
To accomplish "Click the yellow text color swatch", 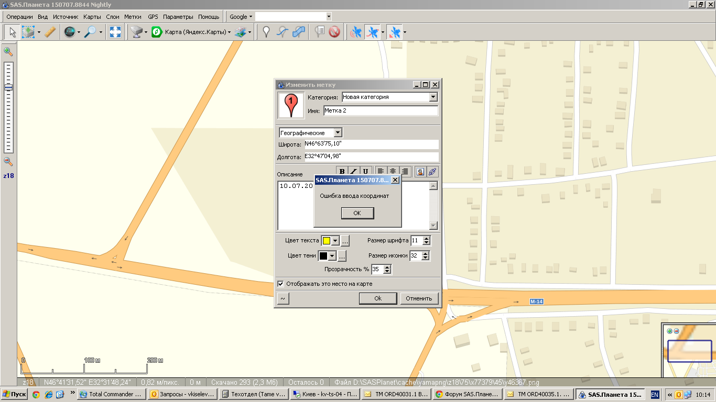I will click(326, 241).
